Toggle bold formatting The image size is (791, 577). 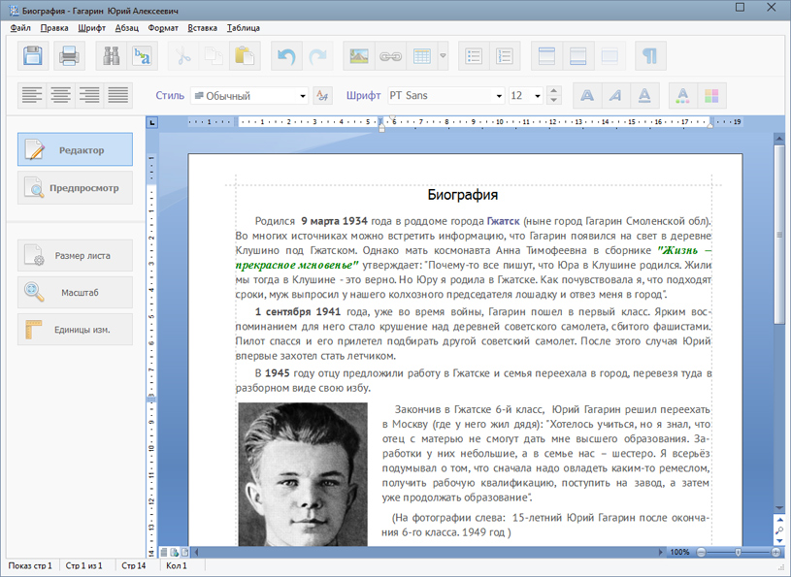coord(587,95)
